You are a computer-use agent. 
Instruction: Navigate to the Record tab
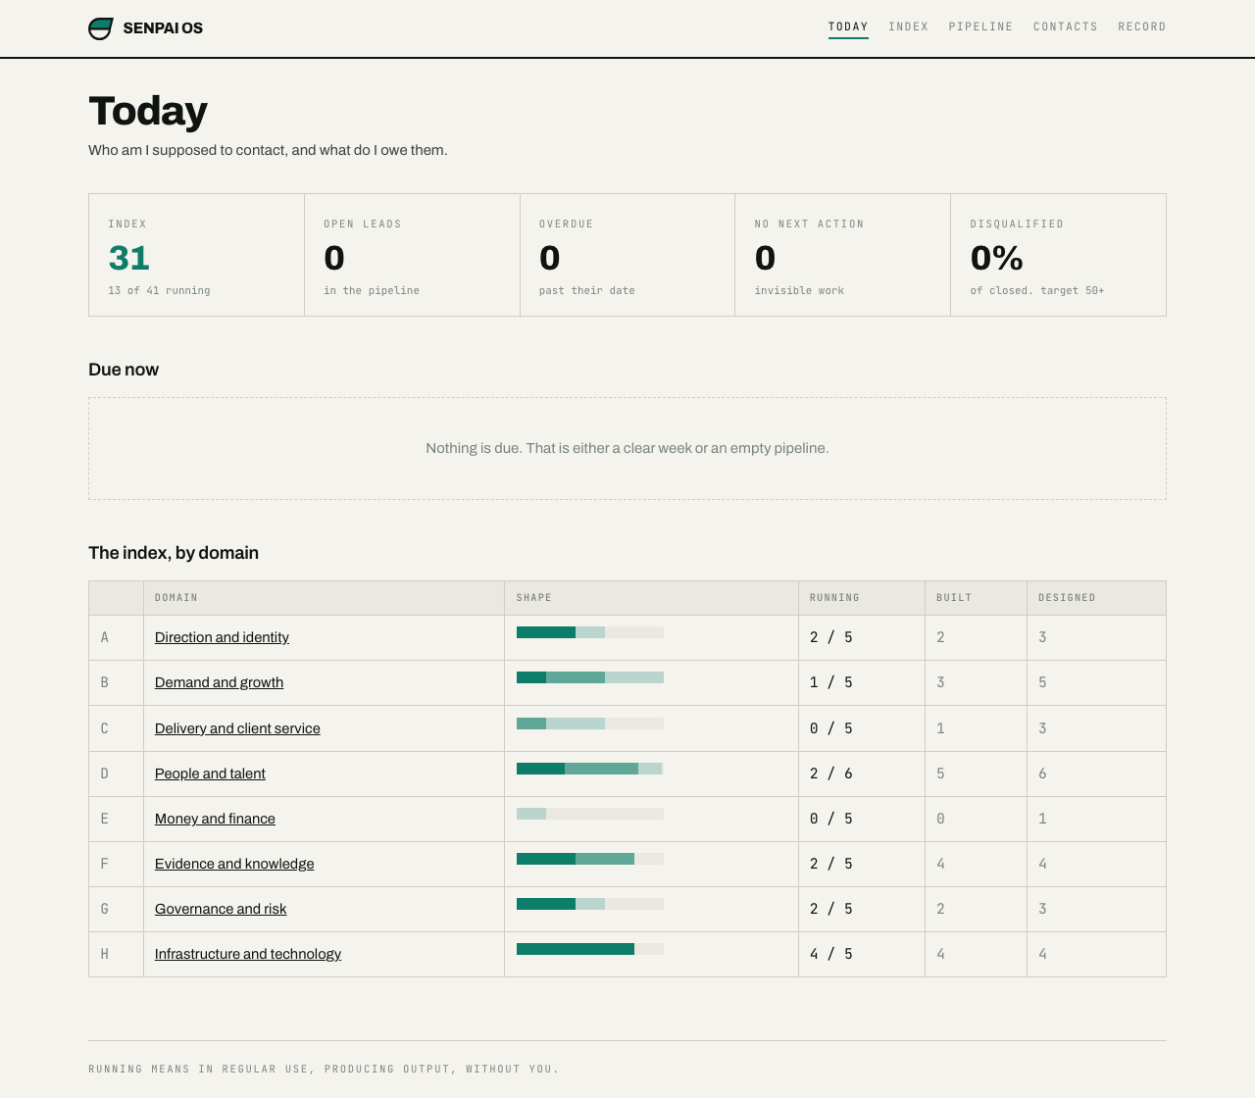(x=1142, y=27)
